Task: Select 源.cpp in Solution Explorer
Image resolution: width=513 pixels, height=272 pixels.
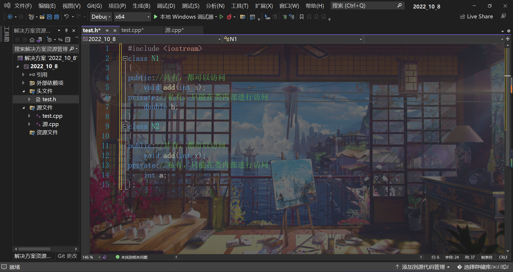Action: 50,124
